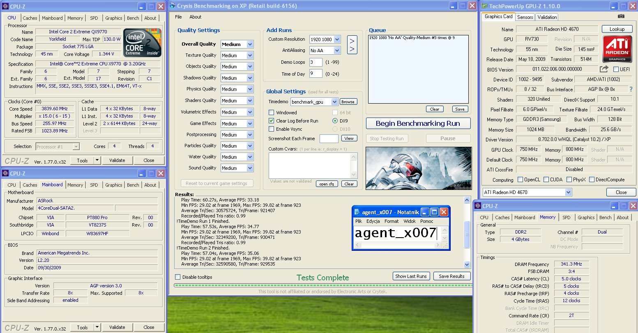Toggle the DirectCompute checkbox in GPU-Z
Screen dimensions: 638x333
[592, 180]
